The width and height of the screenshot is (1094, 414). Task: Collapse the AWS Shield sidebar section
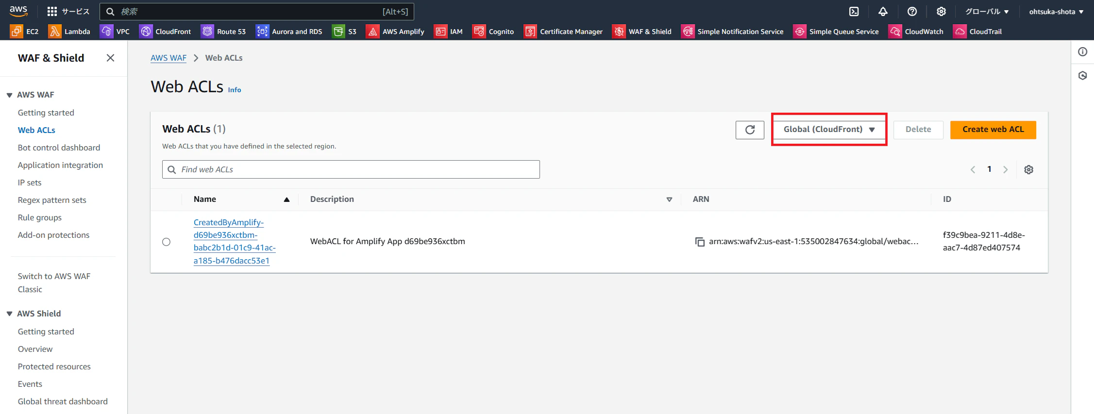[x=9, y=314]
